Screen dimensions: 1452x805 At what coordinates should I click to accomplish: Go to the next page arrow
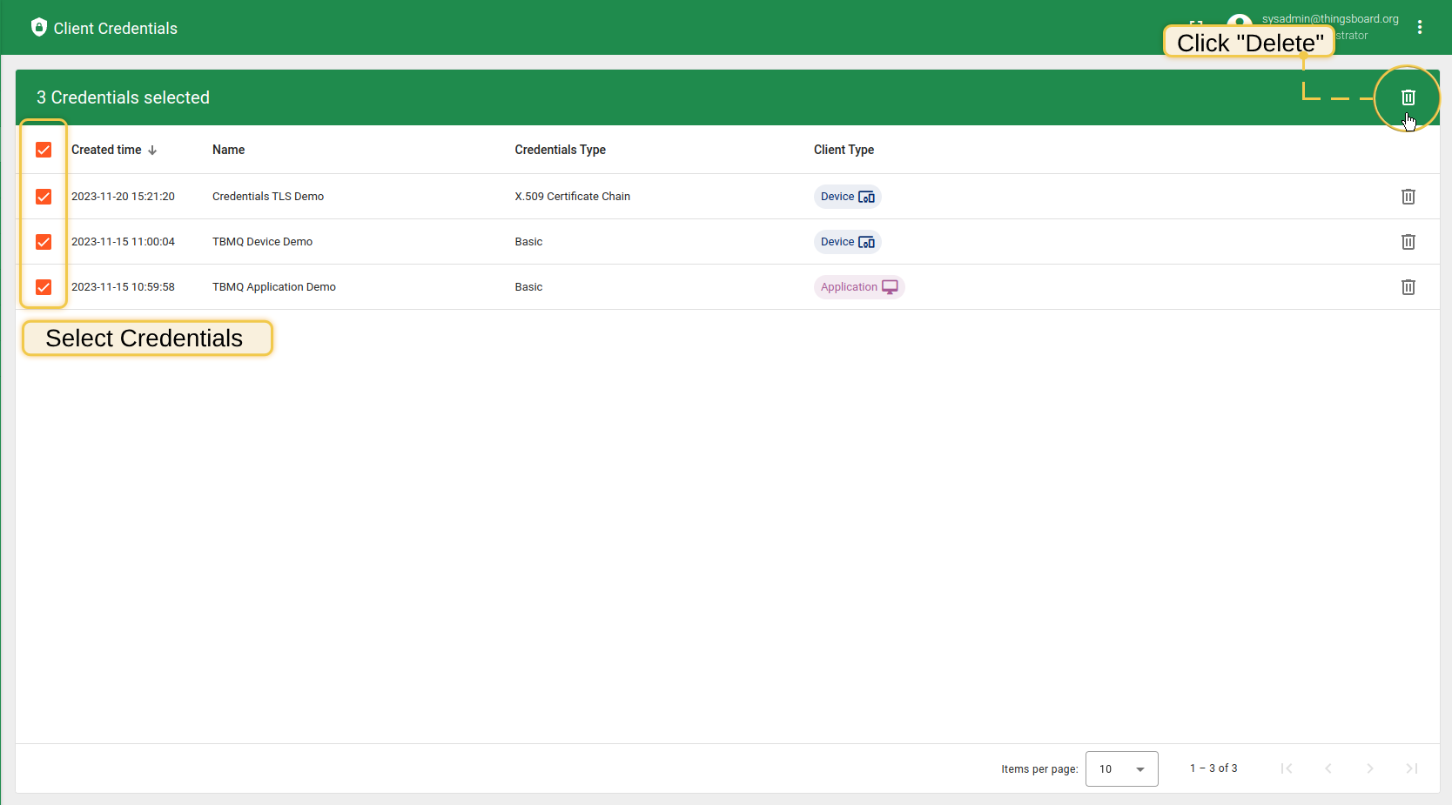click(1369, 768)
